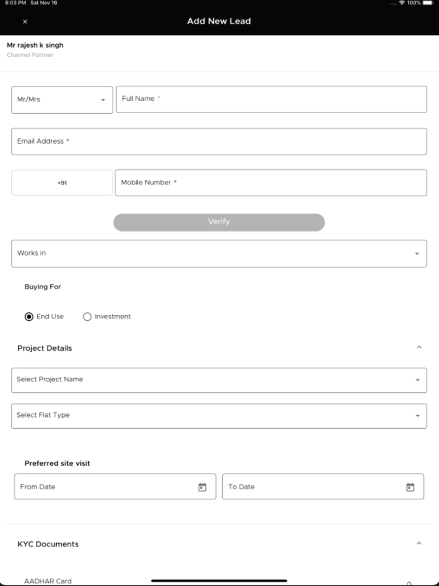Tap the AADHAR Card row
Screen dimensions: 439x586
tap(219, 581)
